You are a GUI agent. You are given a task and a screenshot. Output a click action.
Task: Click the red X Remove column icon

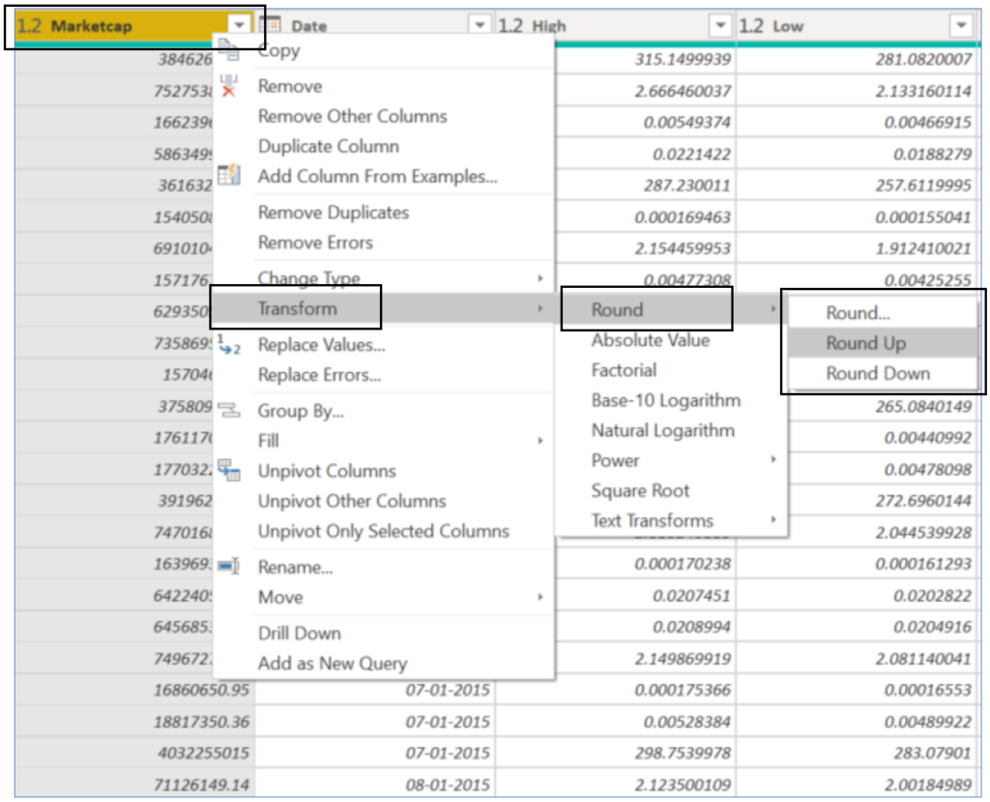228,86
